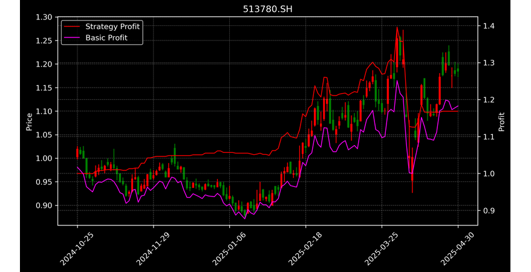This screenshot has height=272, width=531.
Task: Select the Basic Profit legend label
Action: 106,37
